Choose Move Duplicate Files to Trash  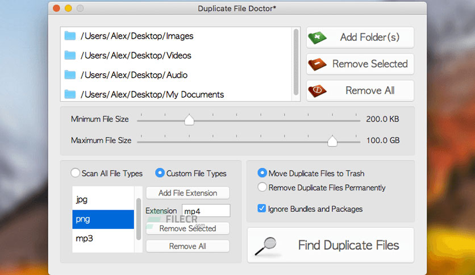pos(262,173)
